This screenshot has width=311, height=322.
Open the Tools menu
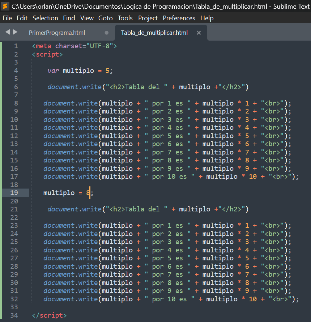click(125, 18)
